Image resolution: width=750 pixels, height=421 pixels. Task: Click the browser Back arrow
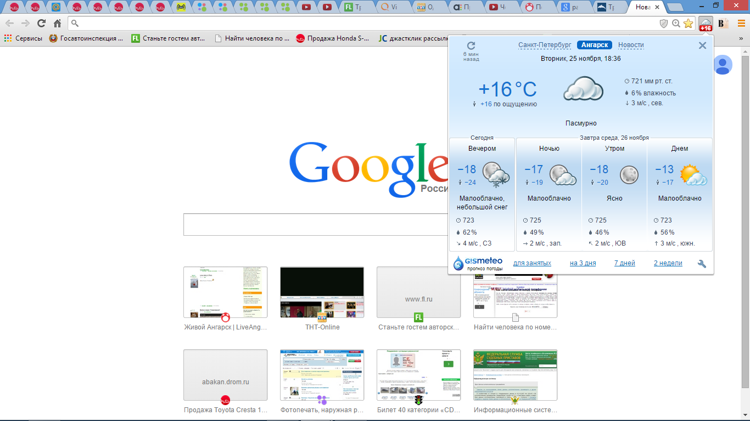(x=9, y=24)
